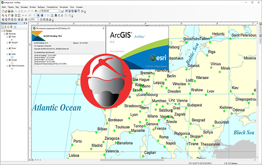Image resolution: width=262 pixels, height=165 pixels.
Task: Open the Add Data dropdown arrow
Action: [38, 11]
